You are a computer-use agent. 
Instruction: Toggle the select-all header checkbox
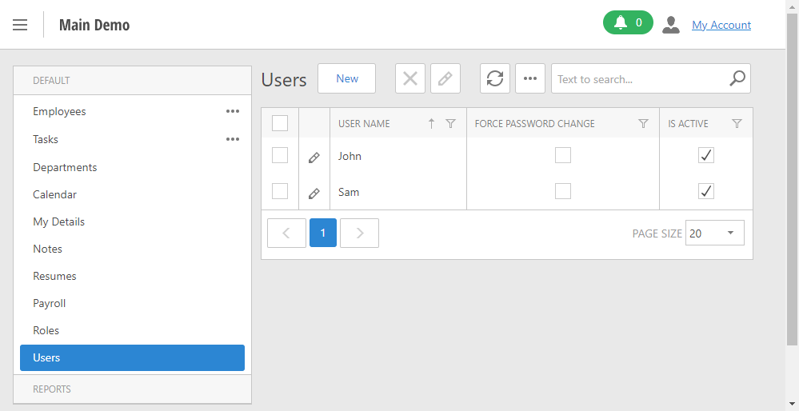(x=280, y=123)
